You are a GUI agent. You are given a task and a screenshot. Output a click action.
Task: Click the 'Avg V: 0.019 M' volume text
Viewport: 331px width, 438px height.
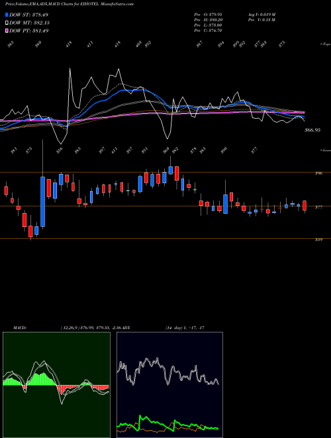click(261, 14)
